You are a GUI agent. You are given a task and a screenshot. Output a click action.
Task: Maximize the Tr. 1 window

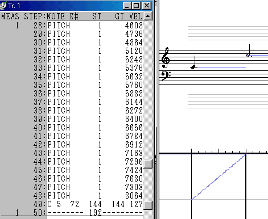pos(137,6)
